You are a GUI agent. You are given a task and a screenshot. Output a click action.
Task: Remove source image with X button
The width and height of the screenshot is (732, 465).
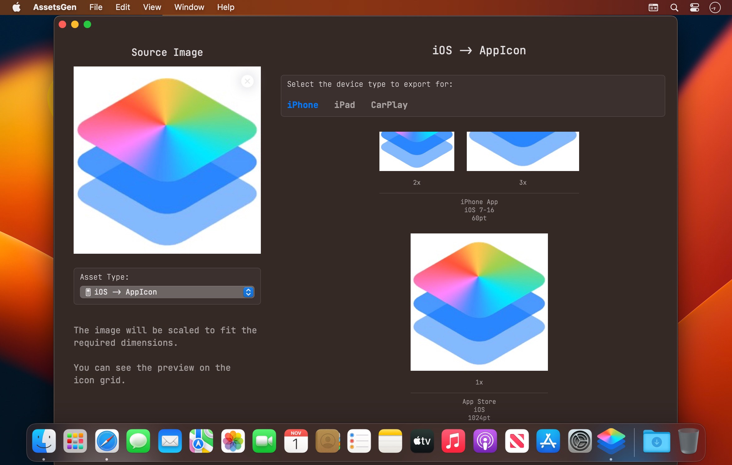coord(247,81)
